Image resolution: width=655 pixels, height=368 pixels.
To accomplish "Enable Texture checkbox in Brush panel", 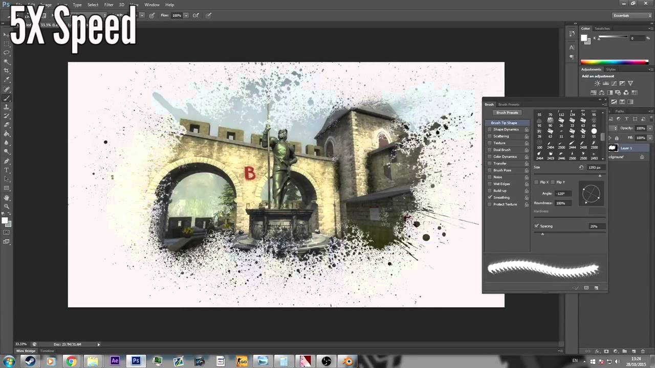I will (x=490, y=143).
